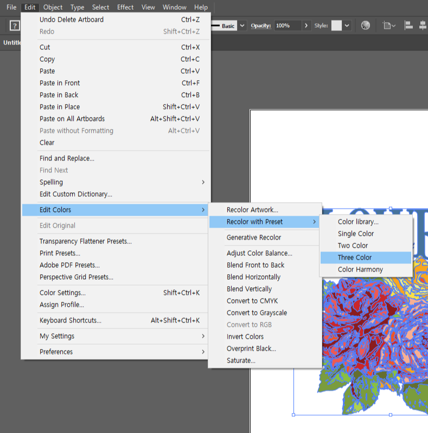
Task: Expand the Preferences submenu
Action: (115, 352)
